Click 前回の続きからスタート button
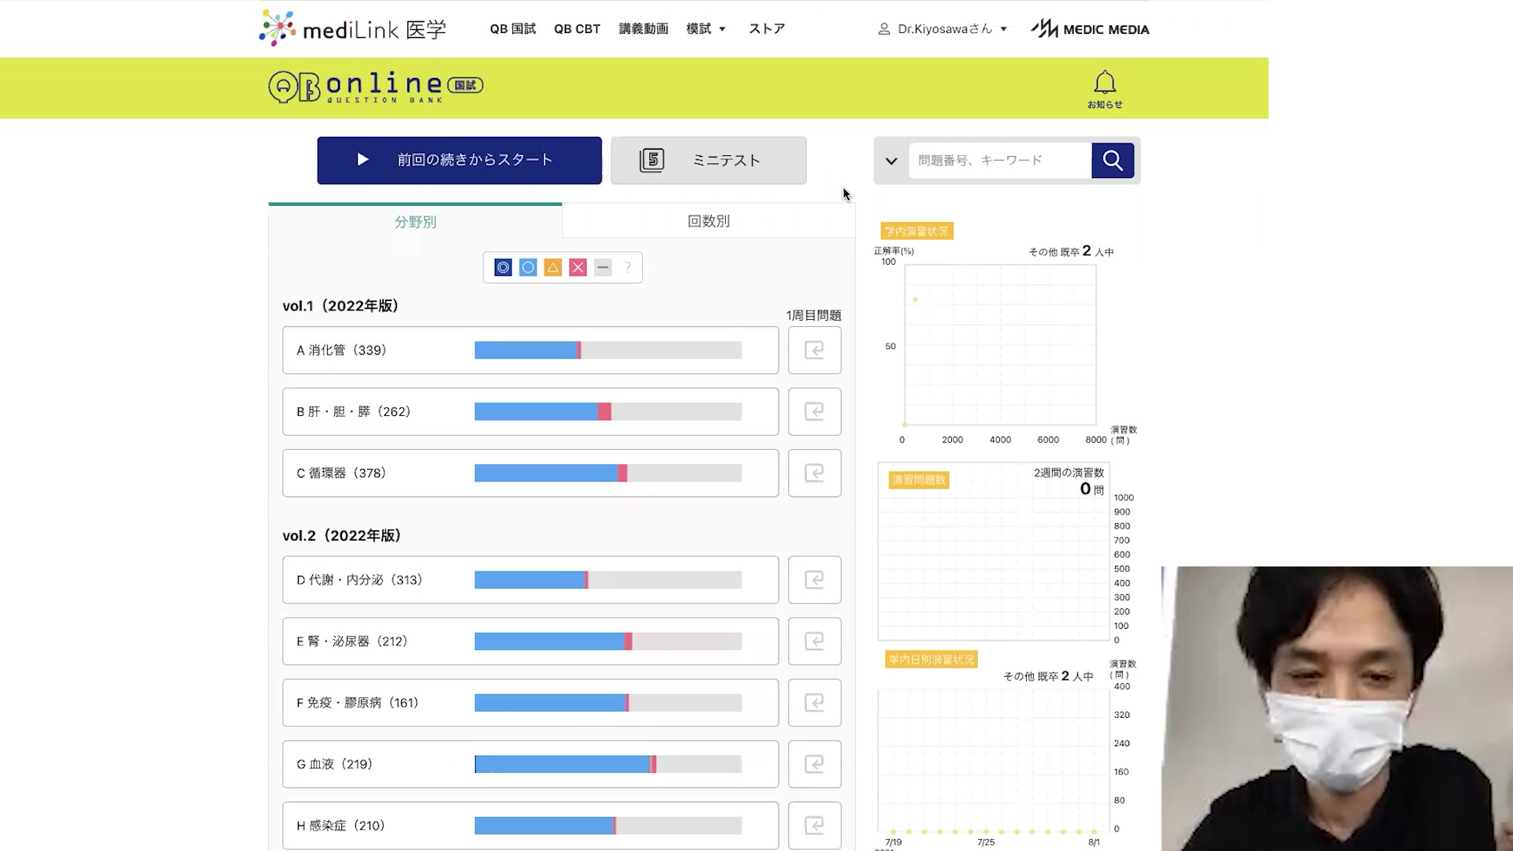The height and width of the screenshot is (851, 1513). pos(459,161)
